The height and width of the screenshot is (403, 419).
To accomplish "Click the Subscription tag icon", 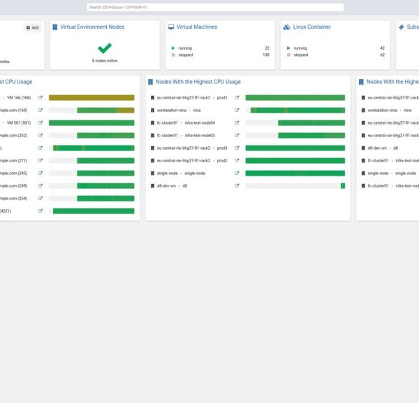I will 401,27.
